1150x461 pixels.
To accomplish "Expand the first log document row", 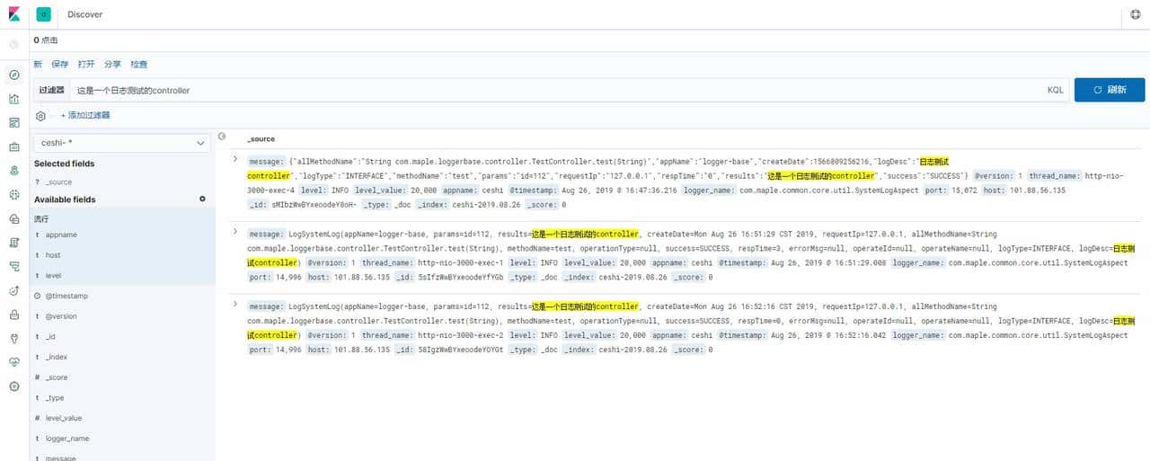I will tap(235, 159).
